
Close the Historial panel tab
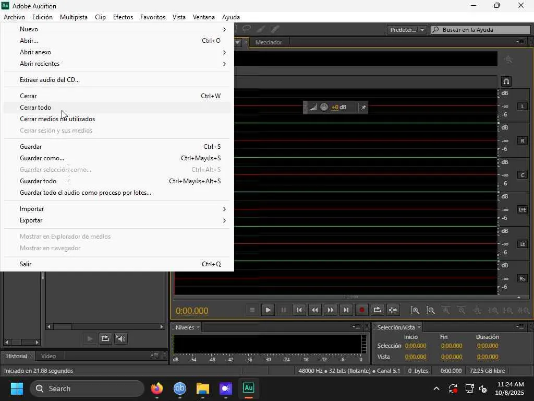click(31, 356)
